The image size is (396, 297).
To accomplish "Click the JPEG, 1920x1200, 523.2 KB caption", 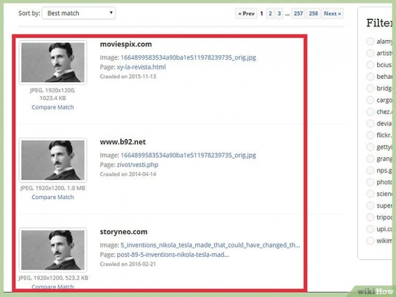I will pyautogui.click(x=54, y=278).
